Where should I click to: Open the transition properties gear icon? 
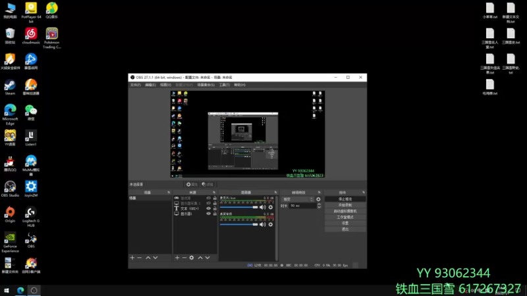318,199
